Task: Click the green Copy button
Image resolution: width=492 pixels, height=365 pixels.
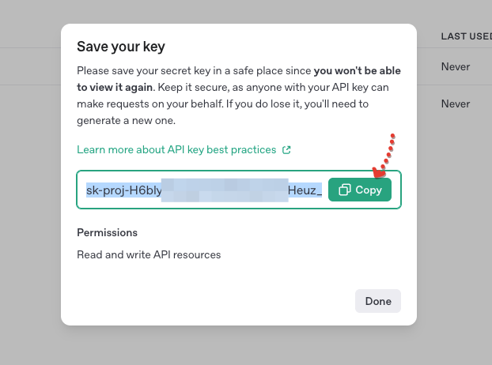Action: [360, 190]
